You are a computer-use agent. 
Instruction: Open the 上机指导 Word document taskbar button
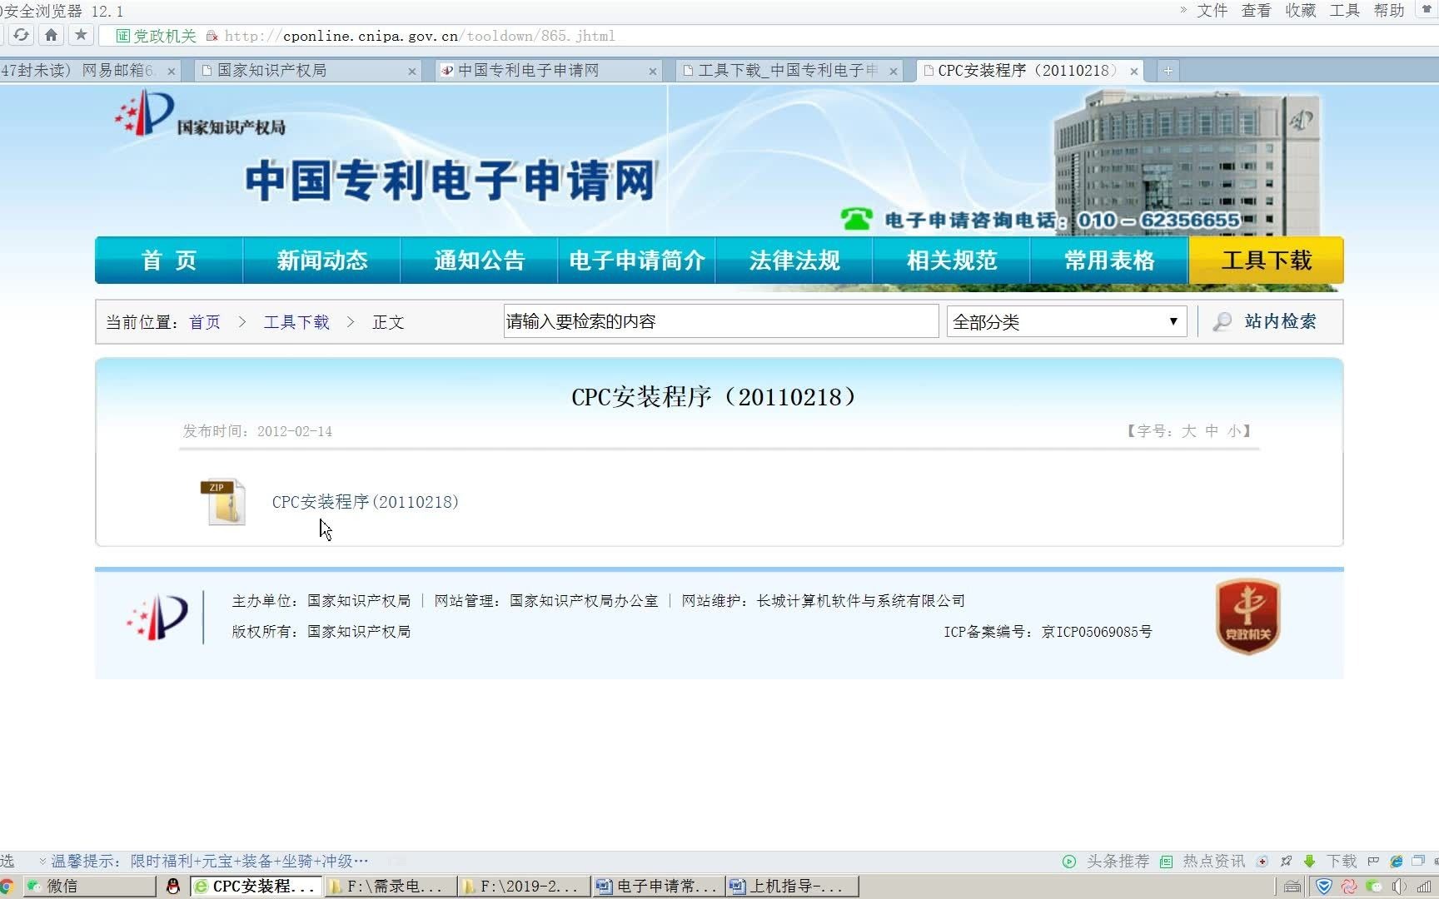[x=792, y=887]
